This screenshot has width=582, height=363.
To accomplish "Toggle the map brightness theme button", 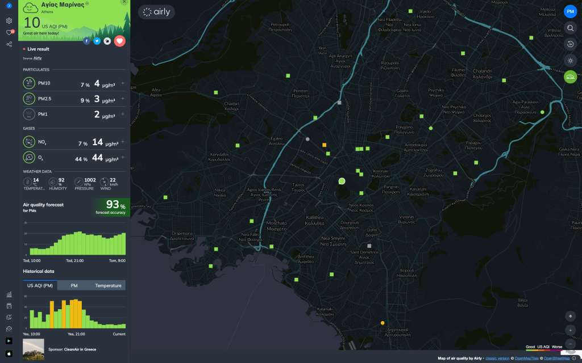I will pos(570,60).
